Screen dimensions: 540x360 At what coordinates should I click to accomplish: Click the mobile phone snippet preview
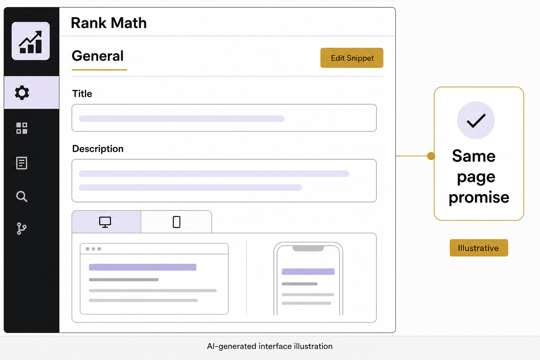coord(308,278)
